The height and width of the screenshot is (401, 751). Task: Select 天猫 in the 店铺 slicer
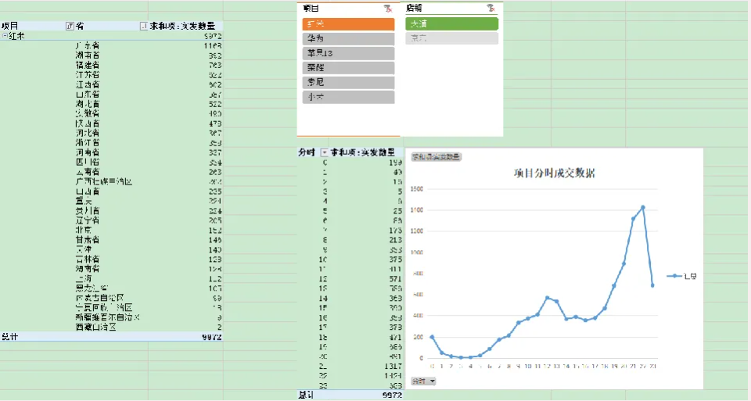point(451,24)
